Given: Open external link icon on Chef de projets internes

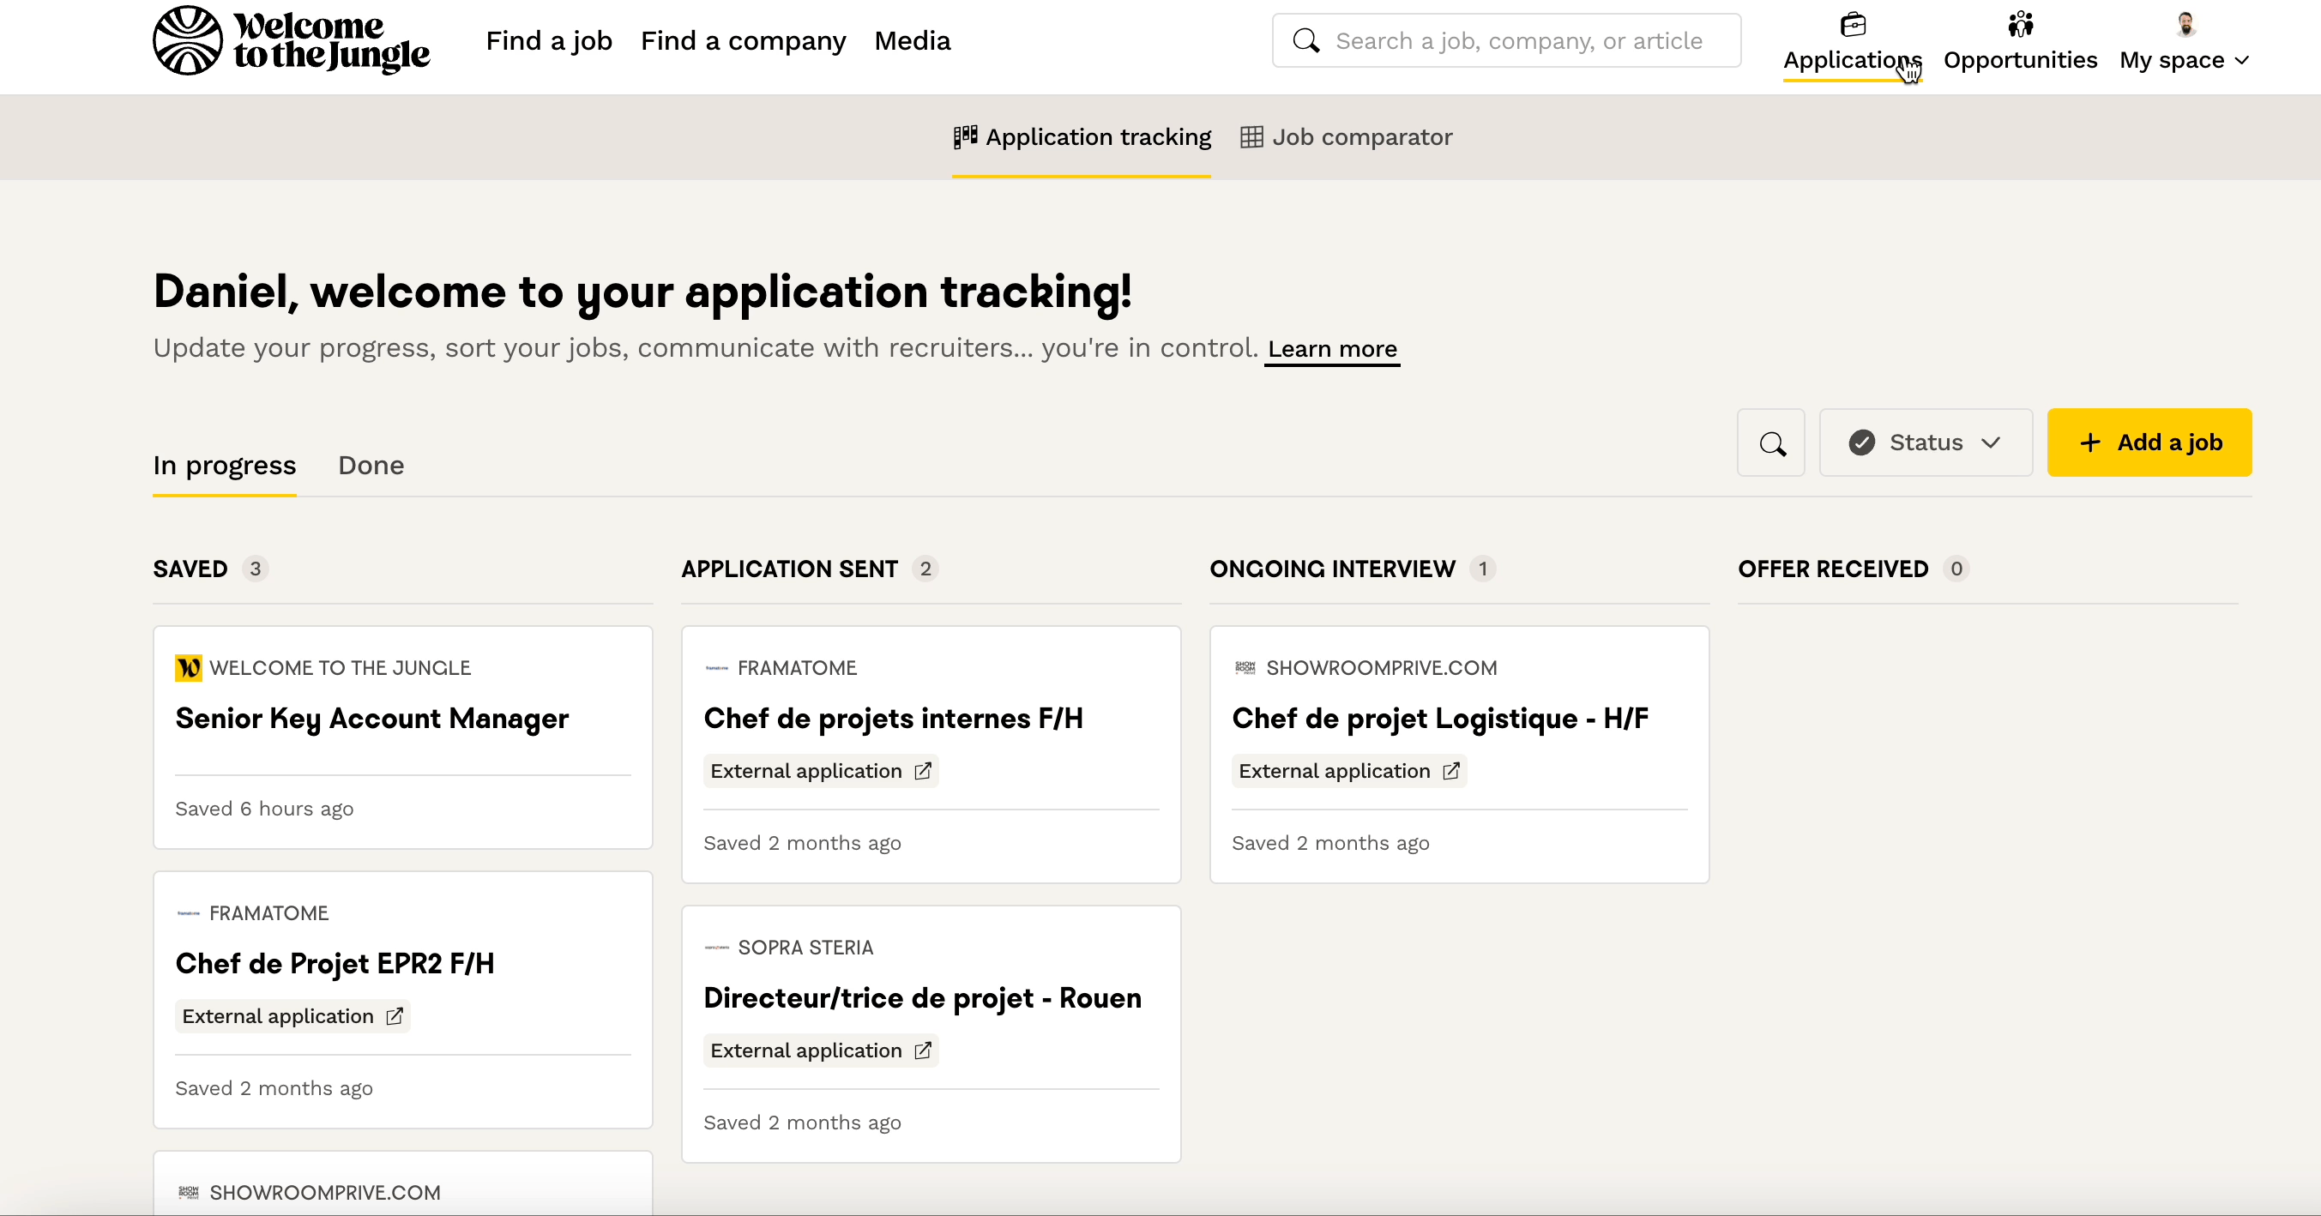Looking at the screenshot, I should point(923,771).
